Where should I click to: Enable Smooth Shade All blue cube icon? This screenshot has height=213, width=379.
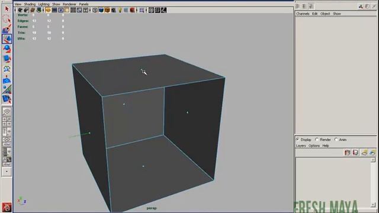(x=101, y=10)
